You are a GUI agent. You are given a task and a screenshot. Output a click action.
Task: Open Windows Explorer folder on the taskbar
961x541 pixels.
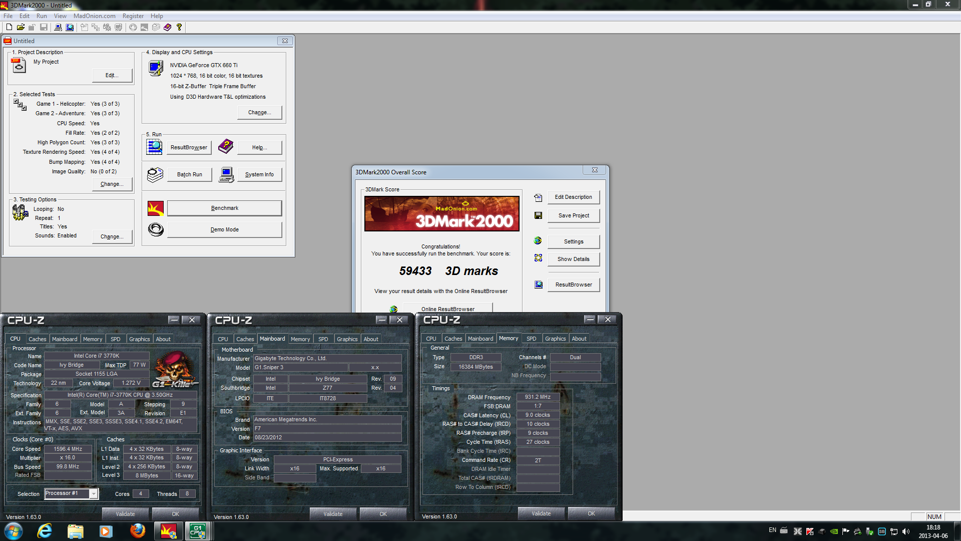[x=76, y=531]
